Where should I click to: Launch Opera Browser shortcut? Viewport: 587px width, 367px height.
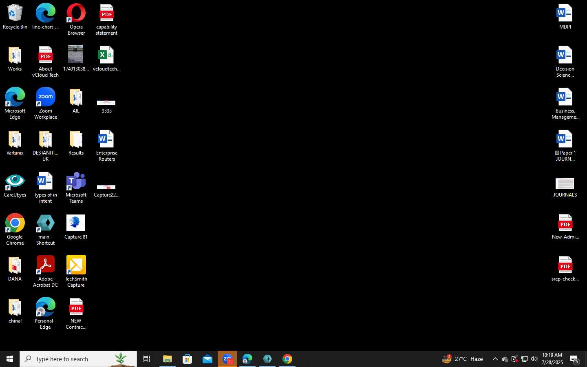[76, 20]
